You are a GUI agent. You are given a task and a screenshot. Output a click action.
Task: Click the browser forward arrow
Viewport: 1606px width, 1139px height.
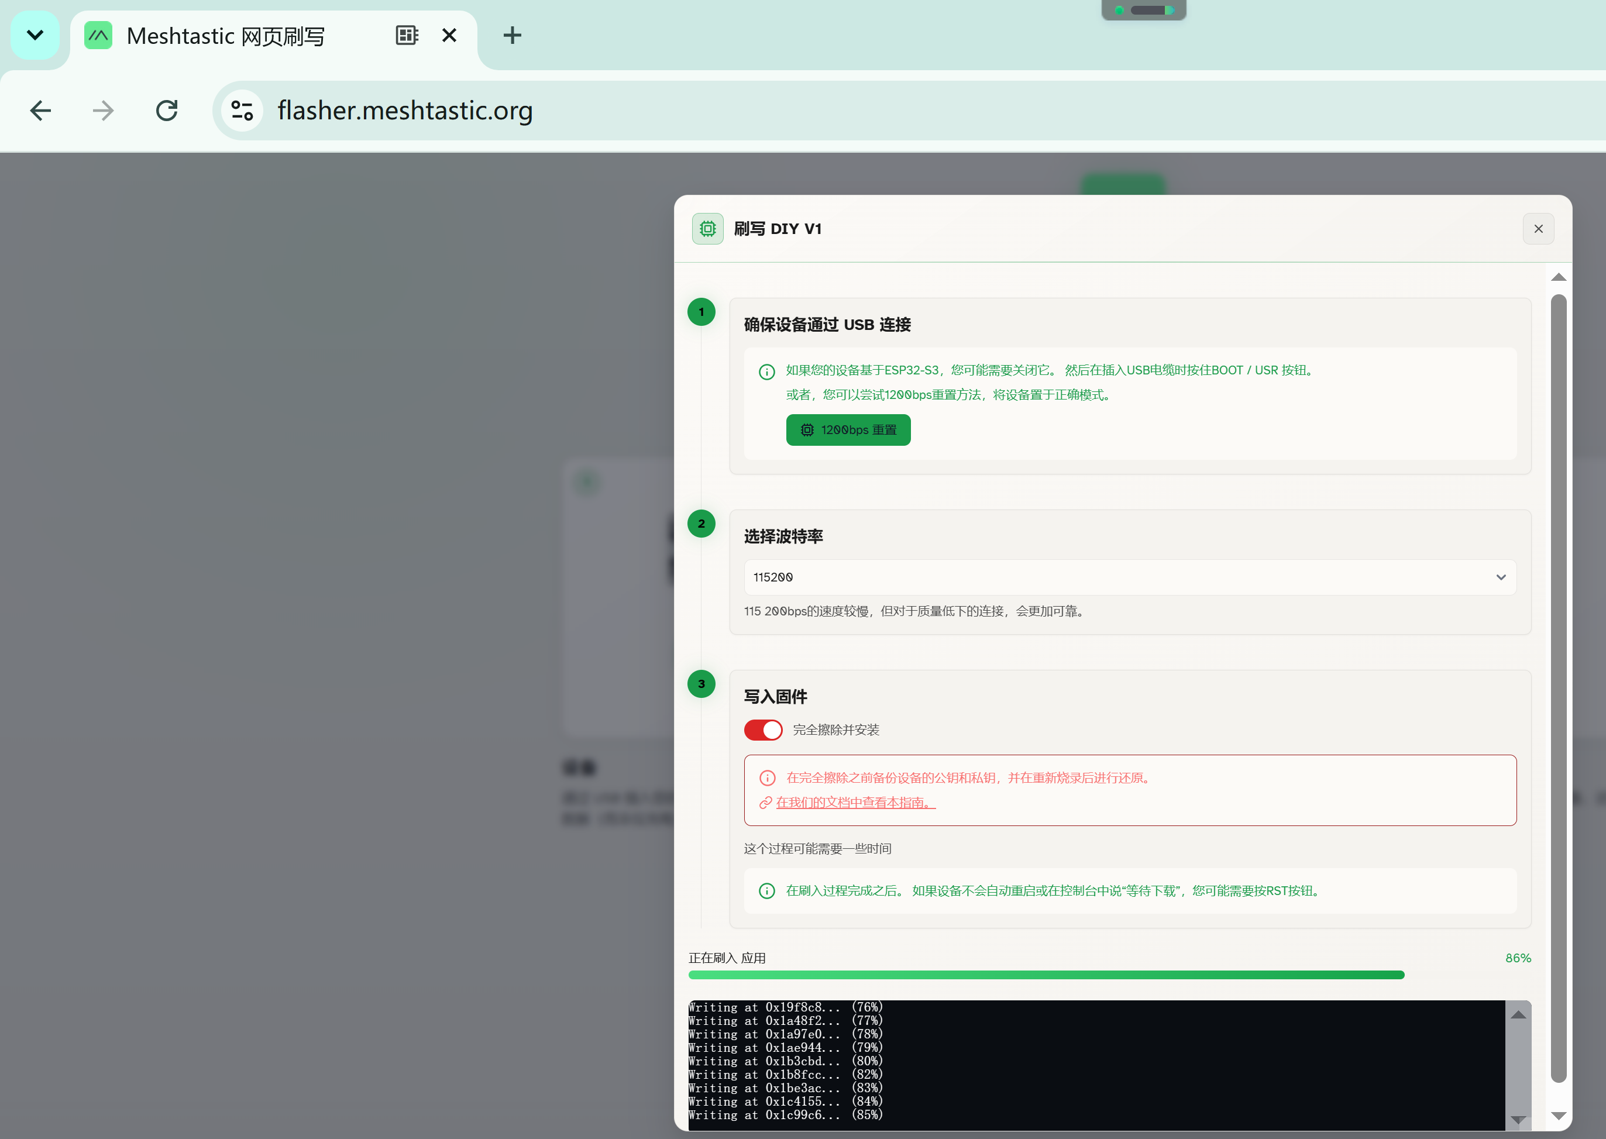click(x=103, y=111)
